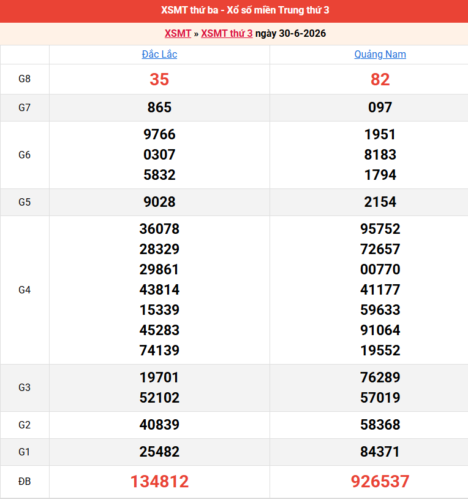Select G4 number 95752
The image size is (468, 499).
380,229
